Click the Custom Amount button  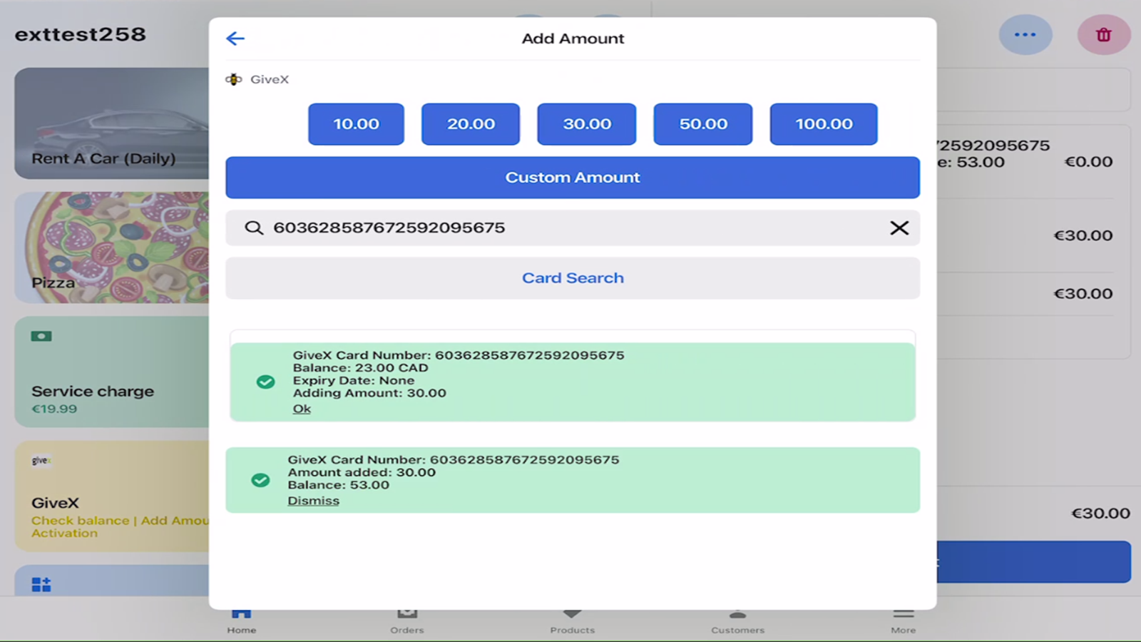(x=573, y=177)
